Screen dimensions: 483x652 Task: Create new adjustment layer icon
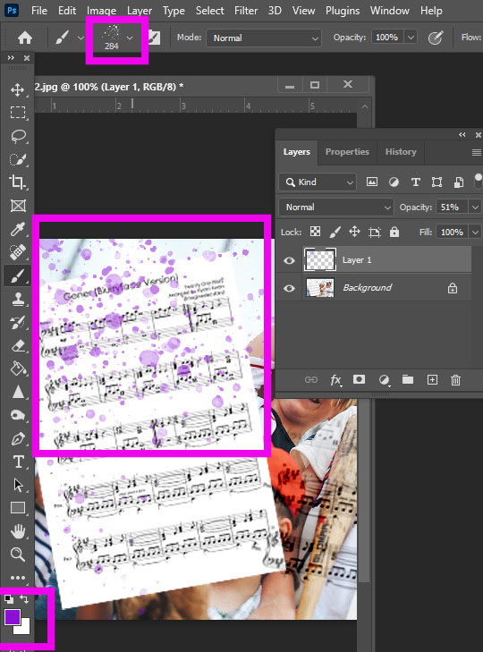[x=384, y=379]
